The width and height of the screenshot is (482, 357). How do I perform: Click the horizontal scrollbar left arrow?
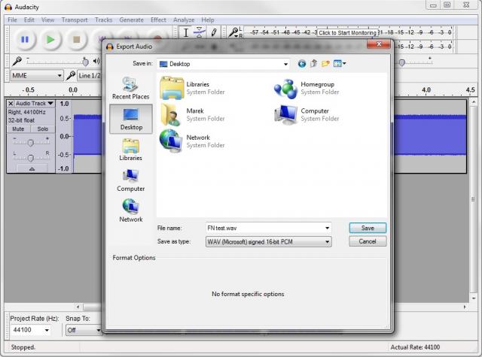point(78,307)
